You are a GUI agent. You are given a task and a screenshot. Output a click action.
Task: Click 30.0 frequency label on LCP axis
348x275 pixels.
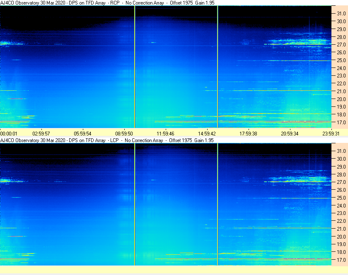[x=341, y=159]
